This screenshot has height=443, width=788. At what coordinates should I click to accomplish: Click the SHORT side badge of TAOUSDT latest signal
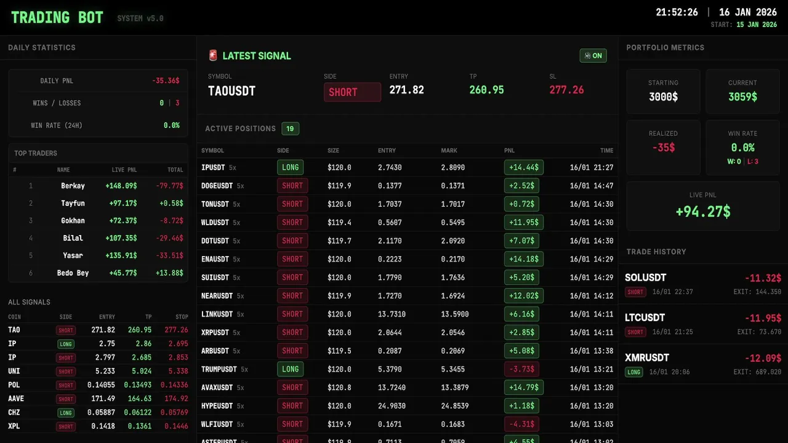352,92
